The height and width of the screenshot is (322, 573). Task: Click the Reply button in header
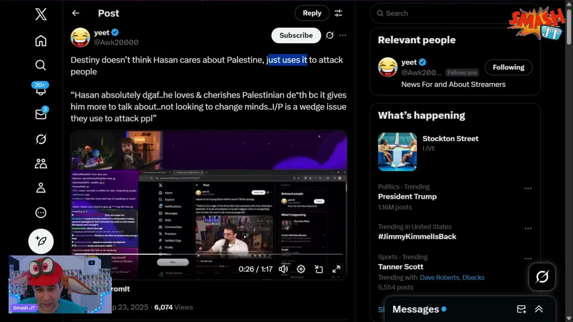[312, 13]
